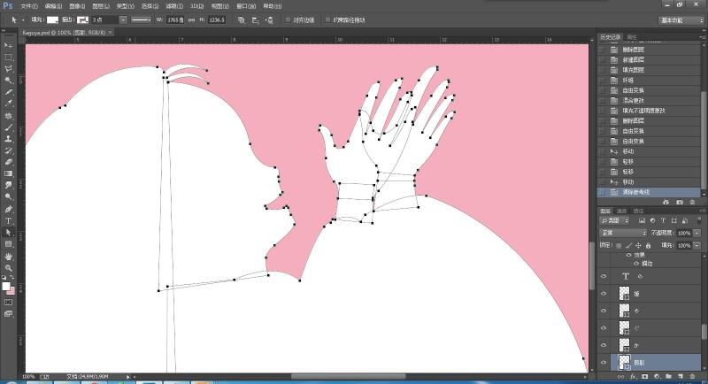Toggle lock transparent pixels icon

pos(619,245)
